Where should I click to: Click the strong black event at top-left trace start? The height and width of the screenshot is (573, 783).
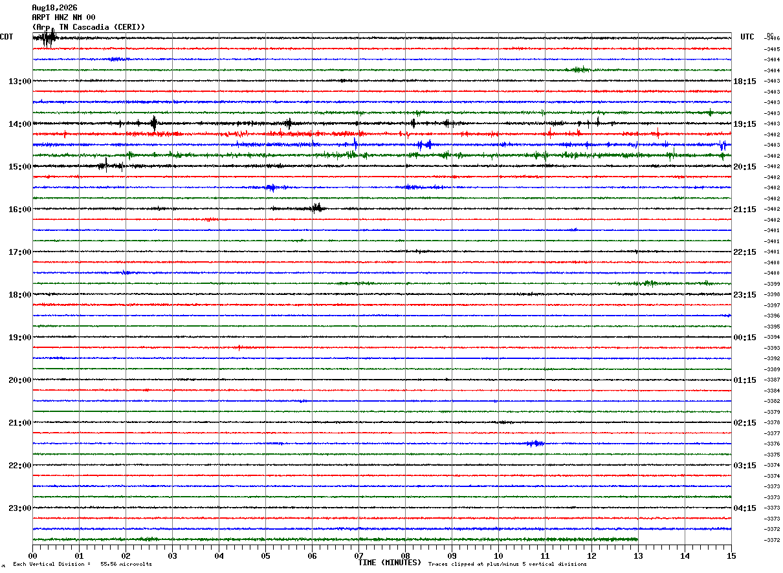click(47, 38)
